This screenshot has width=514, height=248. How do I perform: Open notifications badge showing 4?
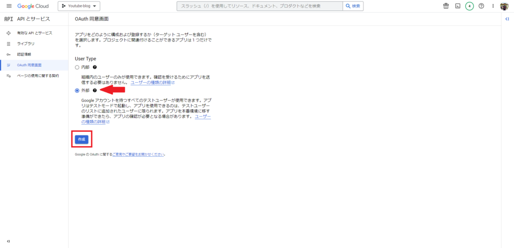click(469, 6)
